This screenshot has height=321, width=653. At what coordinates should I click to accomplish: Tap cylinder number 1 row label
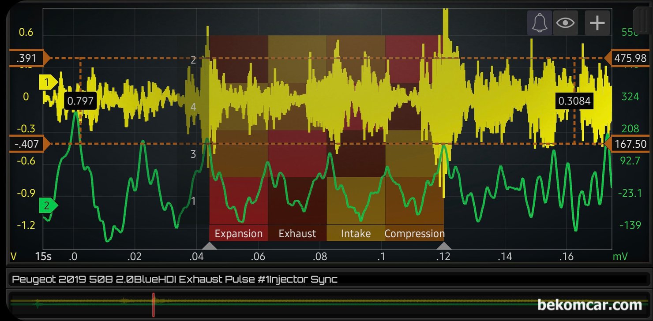[x=193, y=201]
